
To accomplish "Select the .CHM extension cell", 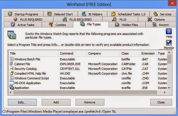I will point(145,74).
